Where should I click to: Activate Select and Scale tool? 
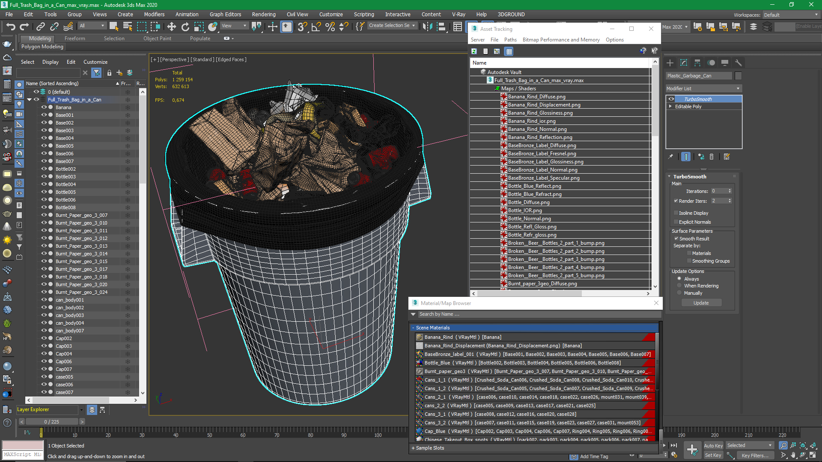click(199, 27)
